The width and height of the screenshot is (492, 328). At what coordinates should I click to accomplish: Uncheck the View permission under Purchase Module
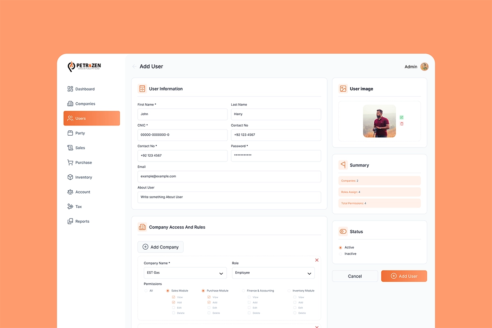[209, 297]
